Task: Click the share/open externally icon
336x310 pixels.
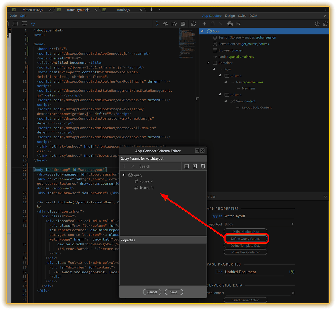Action: click(174, 24)
